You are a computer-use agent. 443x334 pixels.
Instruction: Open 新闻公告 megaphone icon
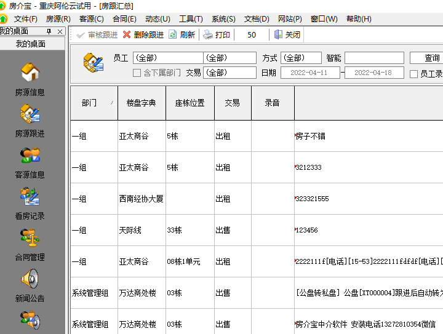click(x=30, y=279)
